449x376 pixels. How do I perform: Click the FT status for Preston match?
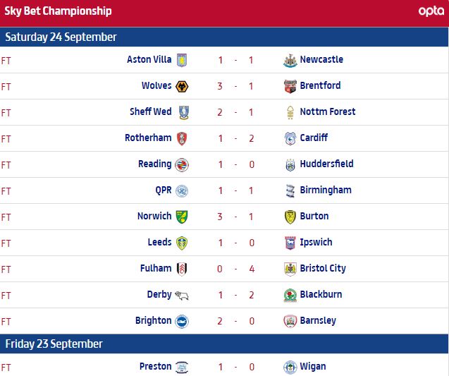tap(6, 367)
